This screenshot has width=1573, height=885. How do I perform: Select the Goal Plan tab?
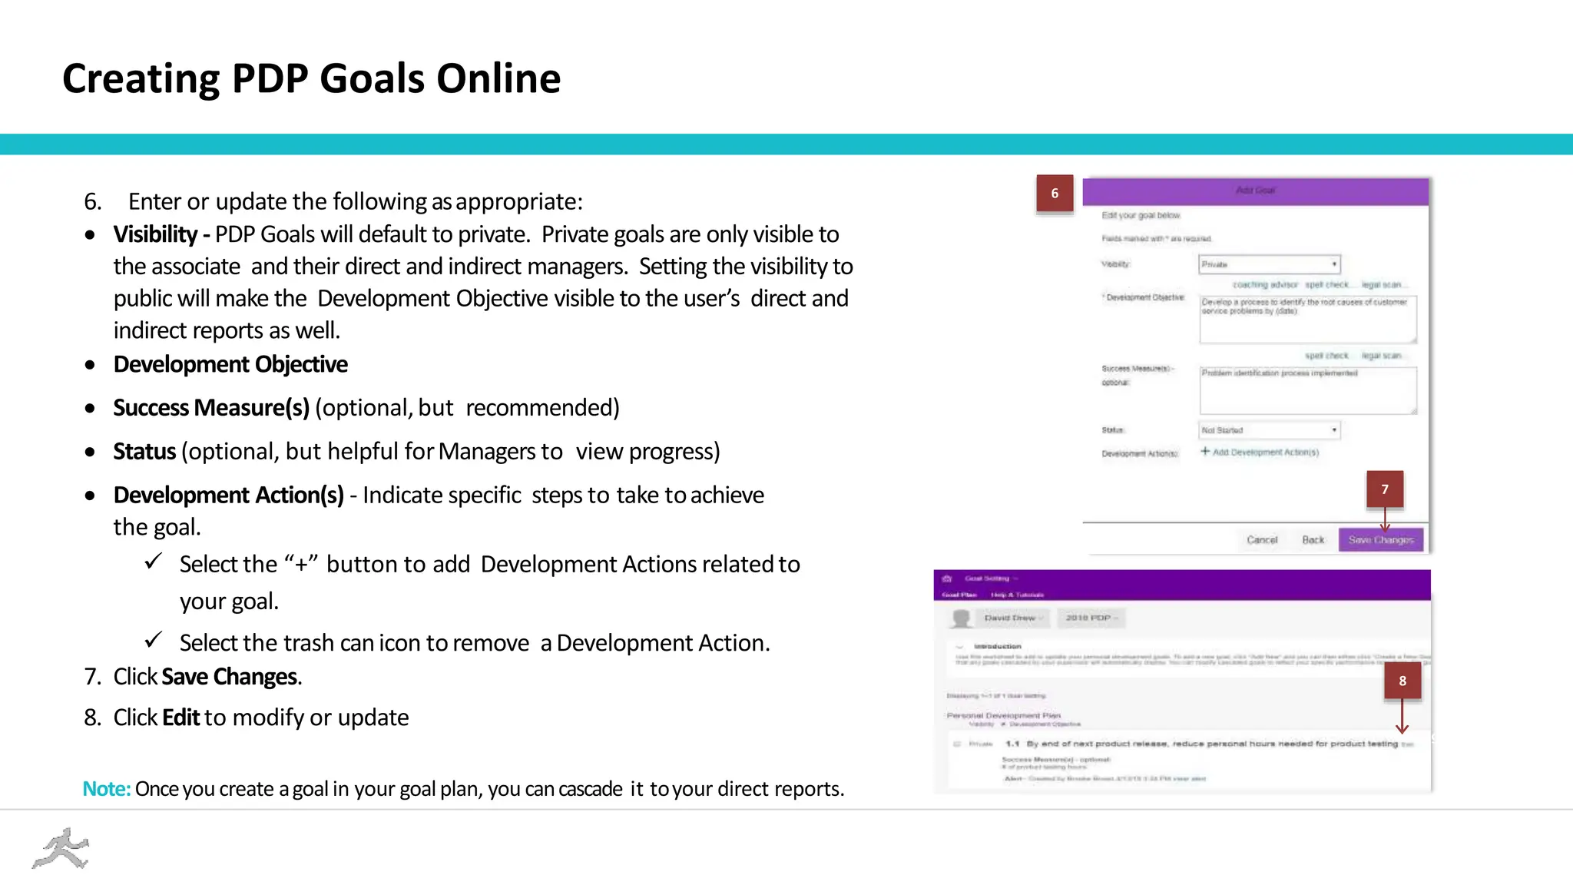959,595
